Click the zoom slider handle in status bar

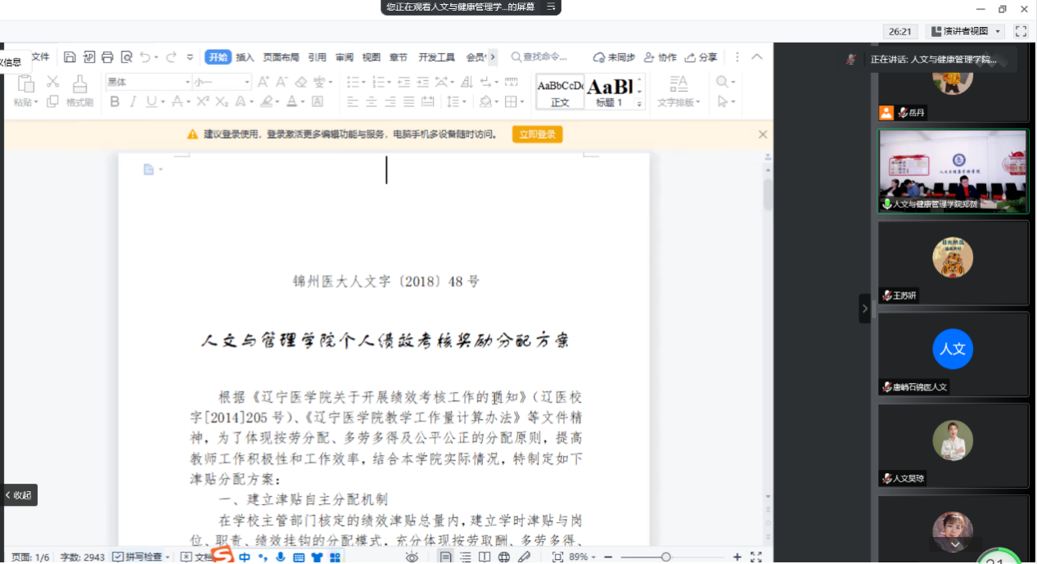pyautogui.click(x=666, y=557)
